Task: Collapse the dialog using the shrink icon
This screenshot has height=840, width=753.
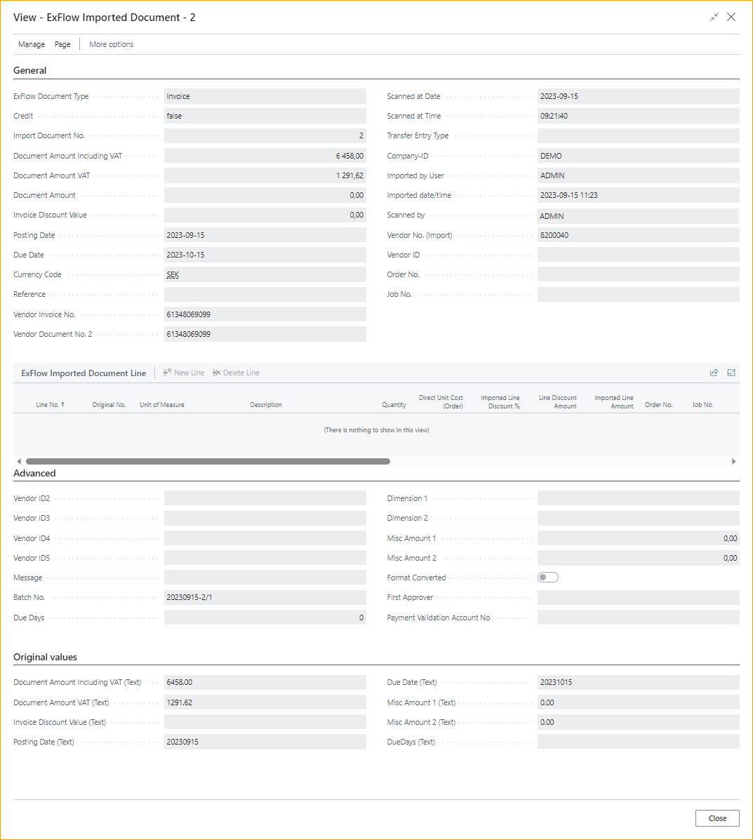Action: click(x=714, y=17)
